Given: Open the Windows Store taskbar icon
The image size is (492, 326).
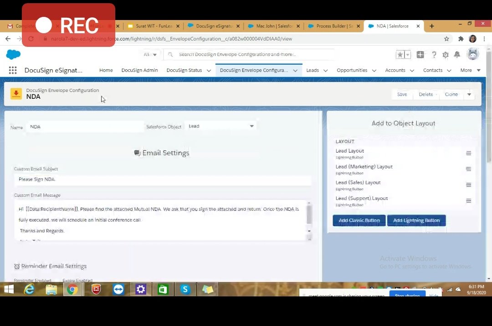Looking at the screenshot, I should (x=163, y=289).
